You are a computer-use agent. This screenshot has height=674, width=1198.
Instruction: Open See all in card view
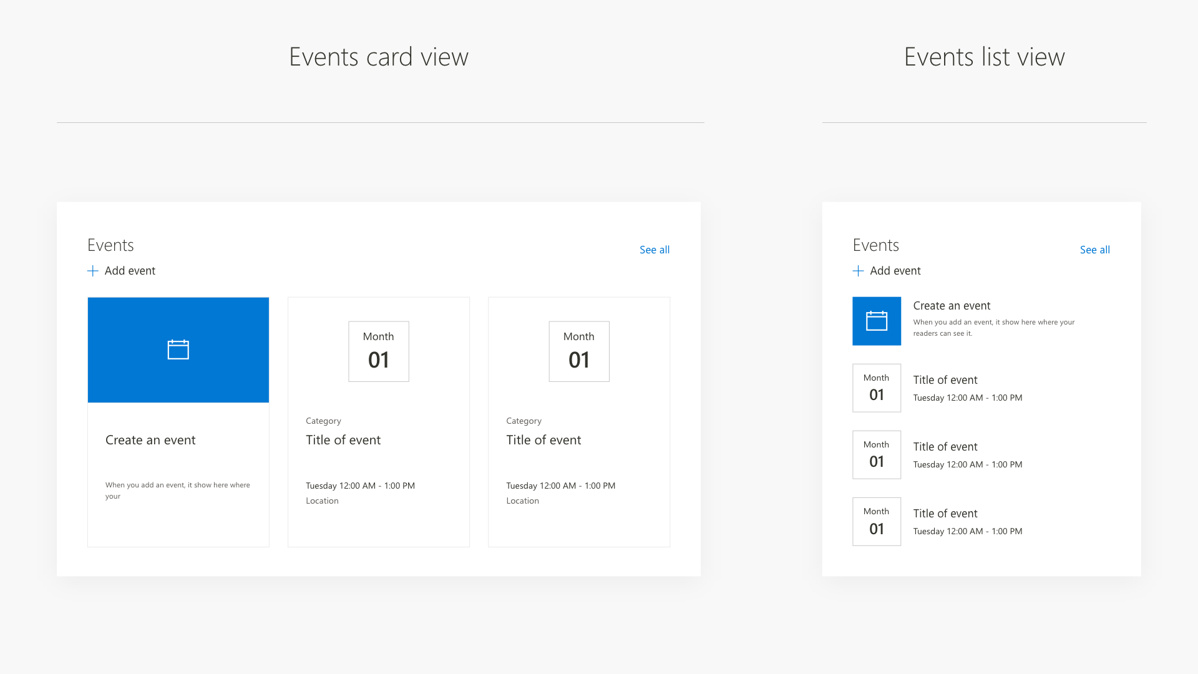(x=654, y=250)
